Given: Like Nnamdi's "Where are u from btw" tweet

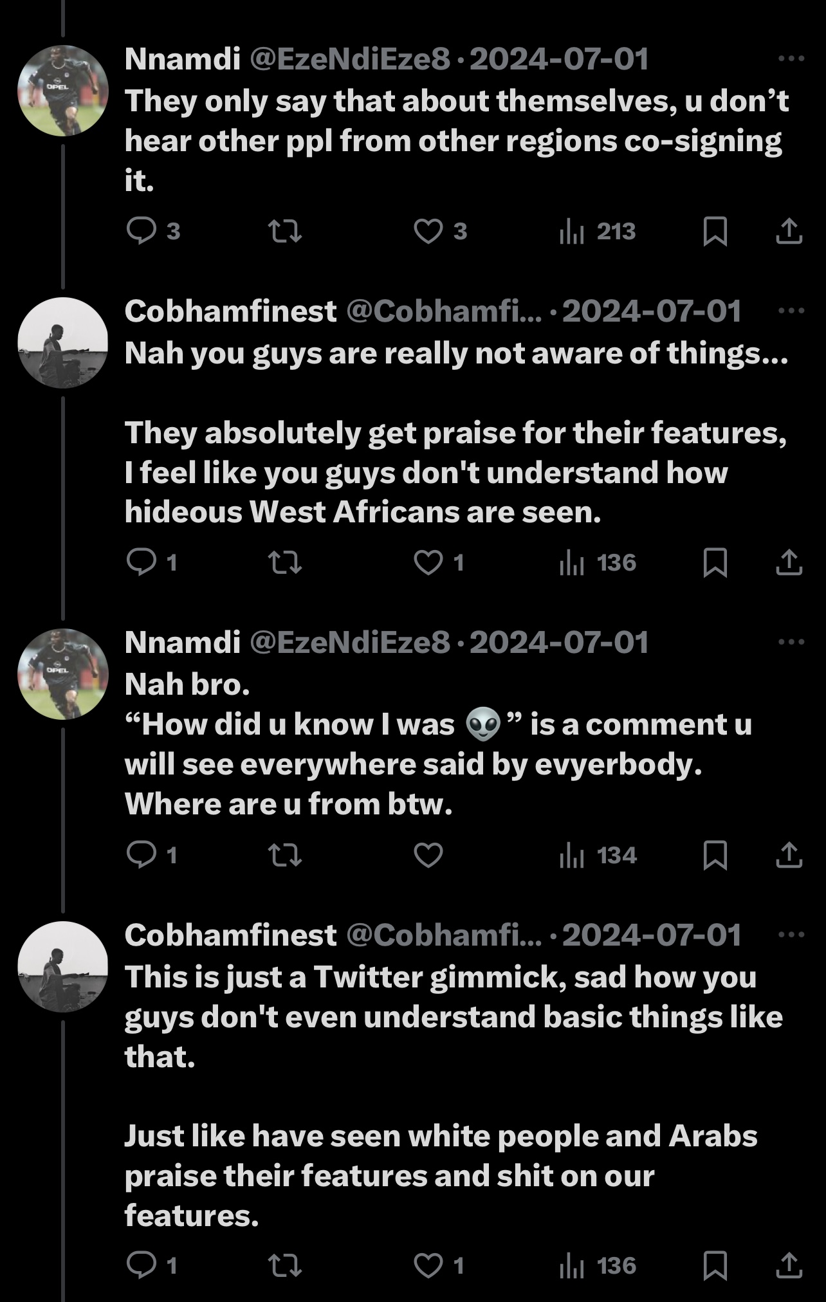Looking at the screenshot, I should click(428, 855).
